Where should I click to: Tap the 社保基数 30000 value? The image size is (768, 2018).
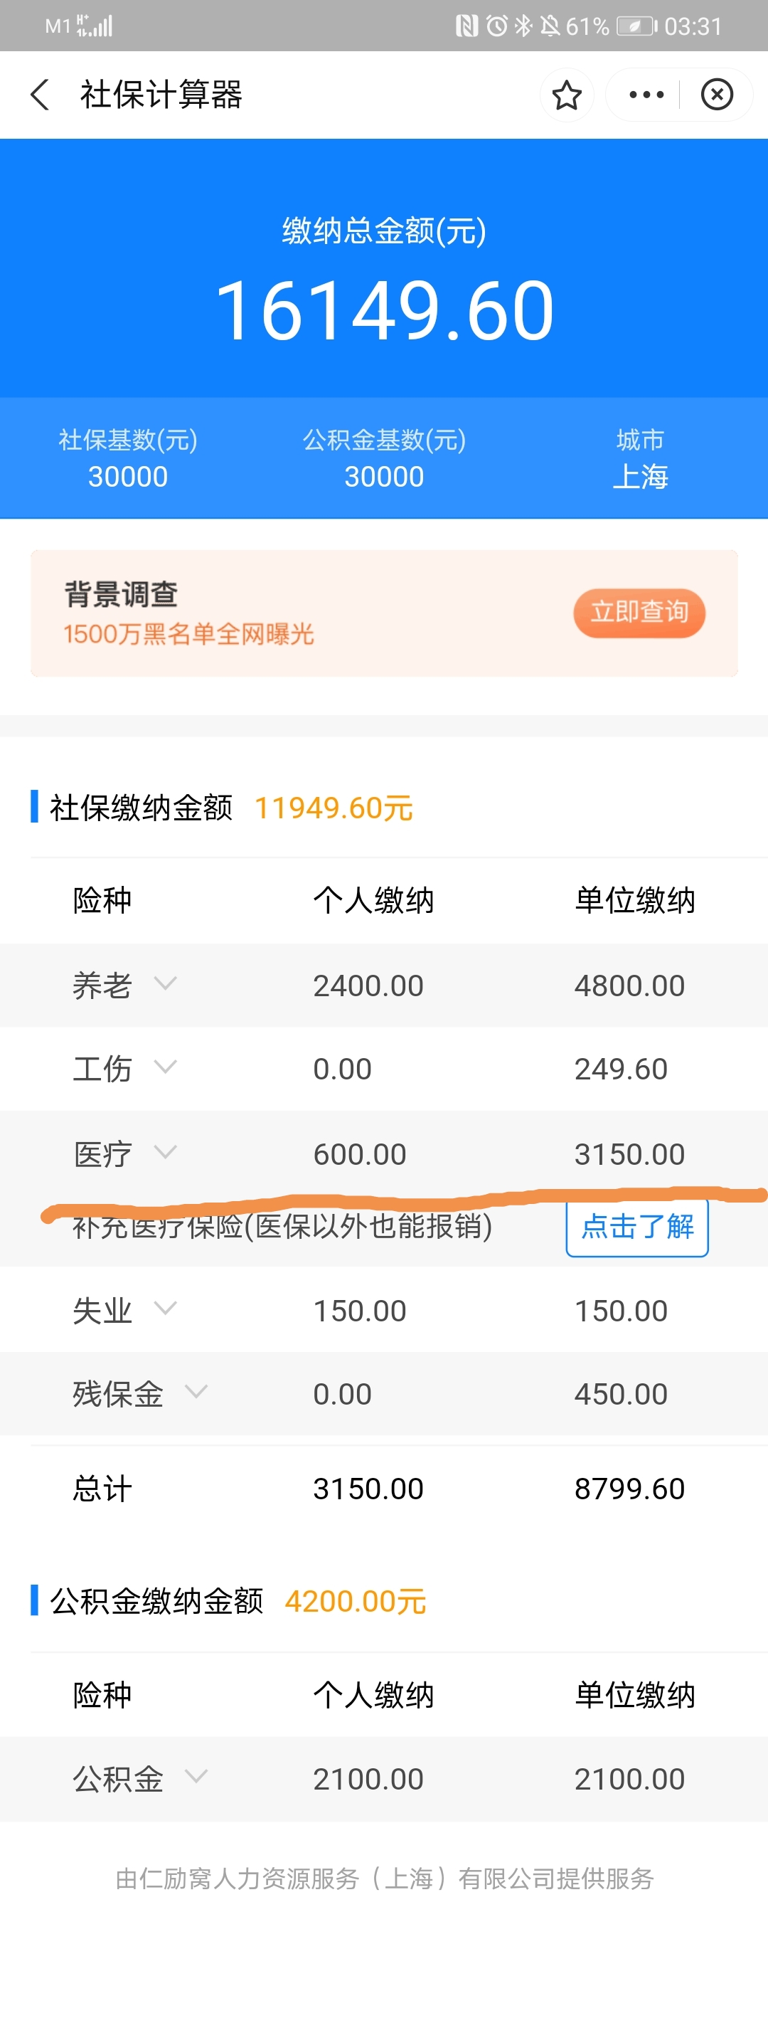pyautogui.click(x=127, y=476)
